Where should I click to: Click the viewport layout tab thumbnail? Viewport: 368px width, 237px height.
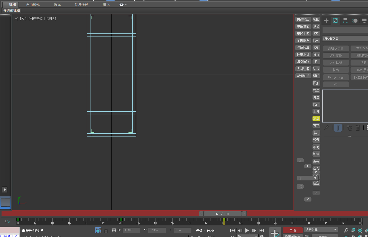point(5,202)
